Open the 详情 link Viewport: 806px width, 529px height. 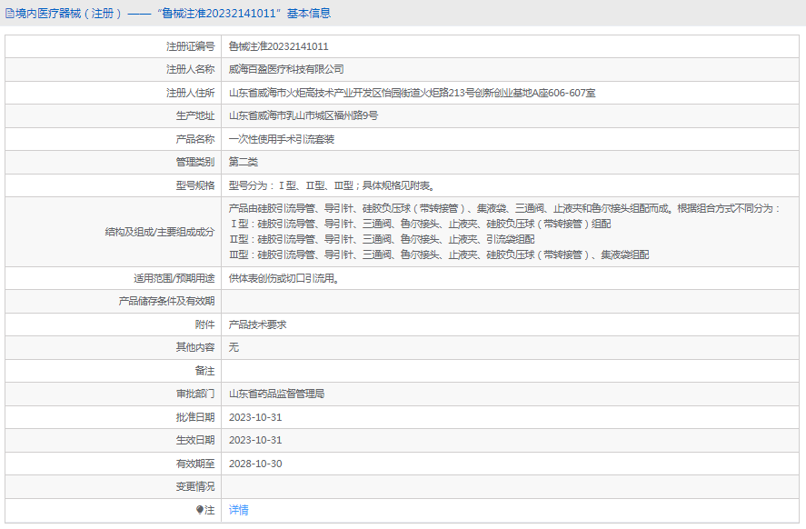(238, 510)
